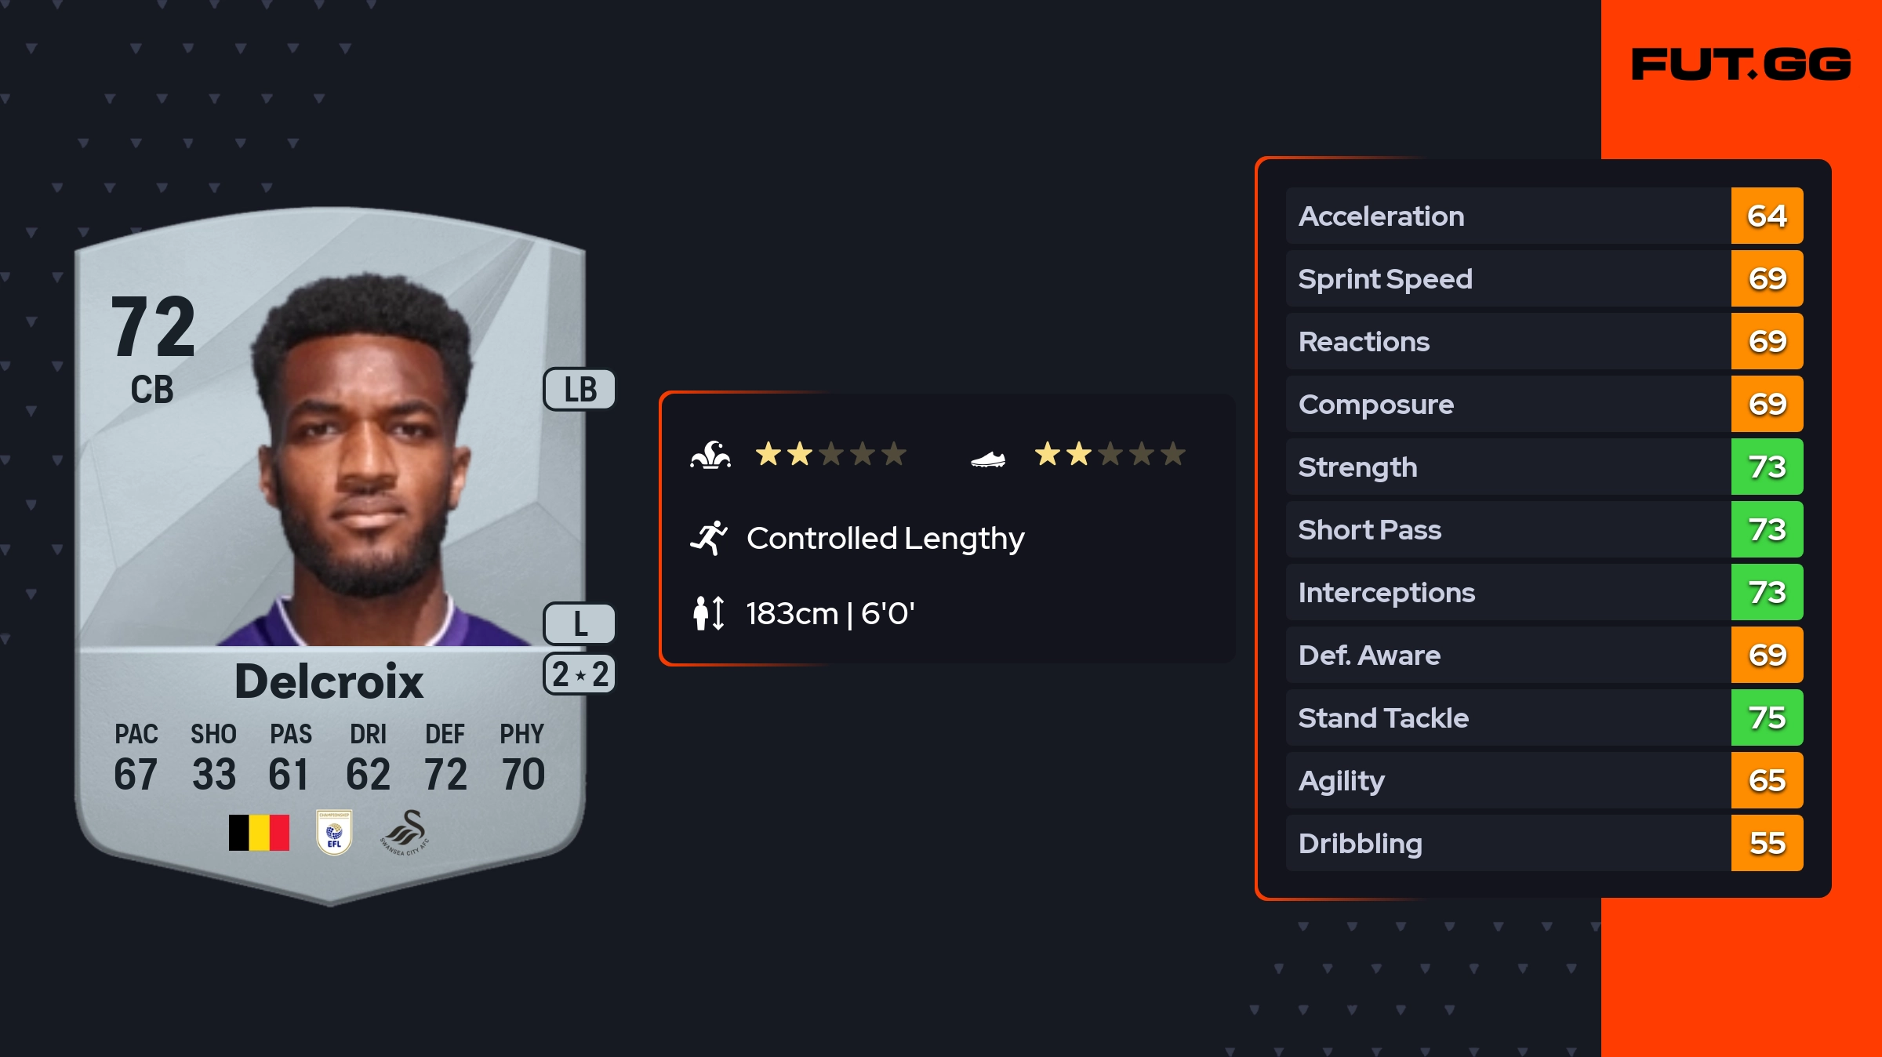The image size is (1882, 1057).
Task: Click the Dribbling 55 value box
Action: click(1767, 843)
